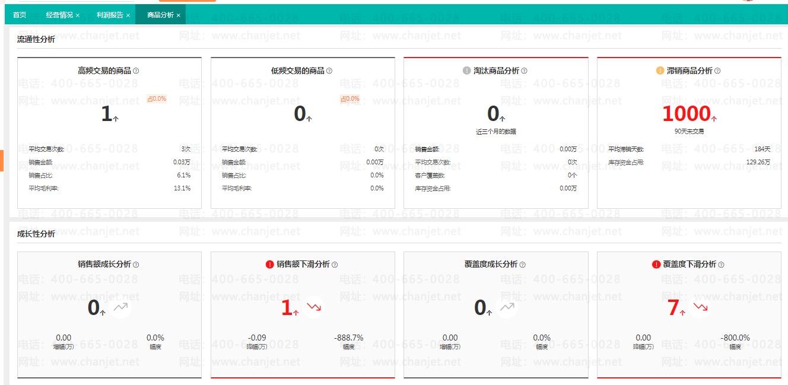
Task: Click the 90天未交易 label
Action: [689, 132]
